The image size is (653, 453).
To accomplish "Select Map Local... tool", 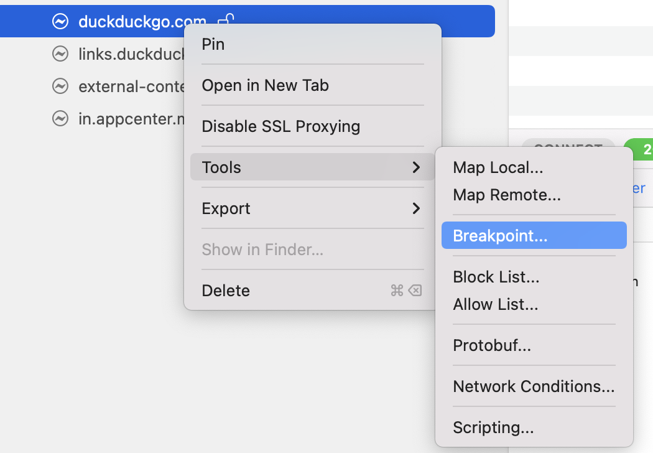I will (x=534, y=167).
